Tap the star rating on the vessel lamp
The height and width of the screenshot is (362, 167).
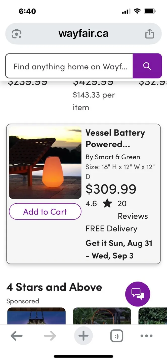point(107,203)
